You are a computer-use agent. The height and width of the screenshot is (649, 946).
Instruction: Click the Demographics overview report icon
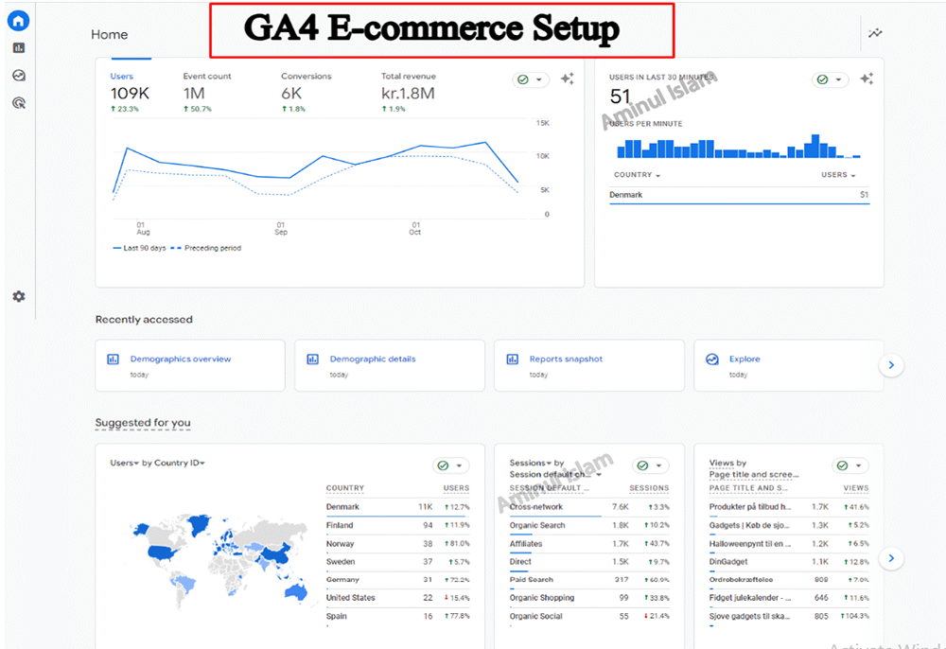point(113,359)
